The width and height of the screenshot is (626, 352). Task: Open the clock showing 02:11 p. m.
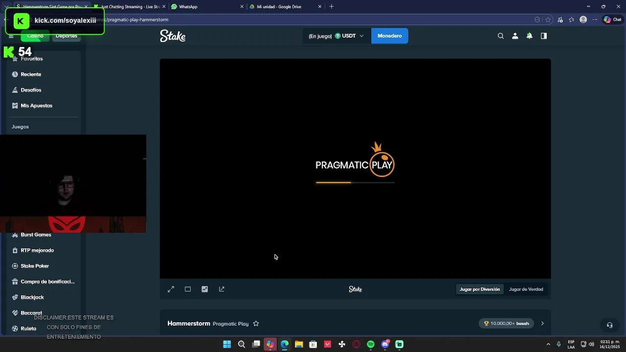click(609, 344)
